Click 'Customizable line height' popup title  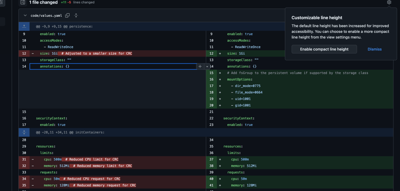[x=317, y=18]
